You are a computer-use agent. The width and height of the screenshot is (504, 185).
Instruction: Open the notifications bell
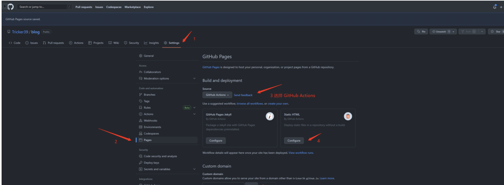[x=495, y=7]
